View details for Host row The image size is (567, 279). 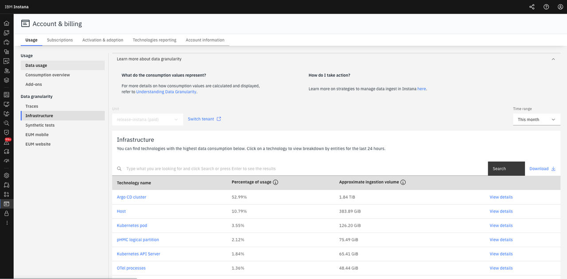tap(501, 211)
